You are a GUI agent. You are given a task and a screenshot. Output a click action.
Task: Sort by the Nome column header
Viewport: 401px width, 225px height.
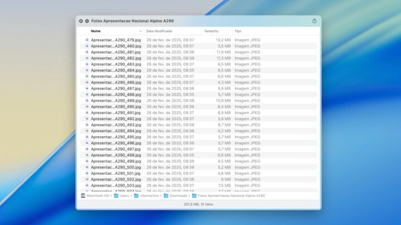coord(96,31)
